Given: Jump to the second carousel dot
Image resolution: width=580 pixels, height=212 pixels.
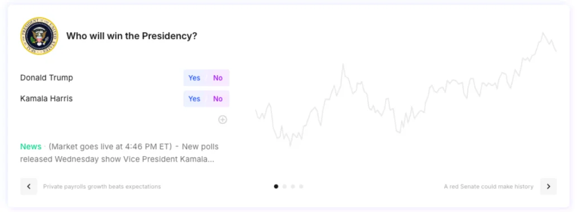Looking at the screenshot, I should point(284,187).
